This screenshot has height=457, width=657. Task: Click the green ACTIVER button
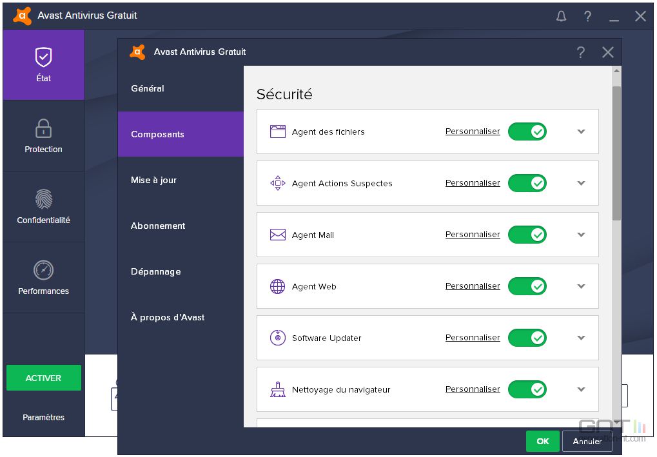pyautogui.click(x=44, y=378)
